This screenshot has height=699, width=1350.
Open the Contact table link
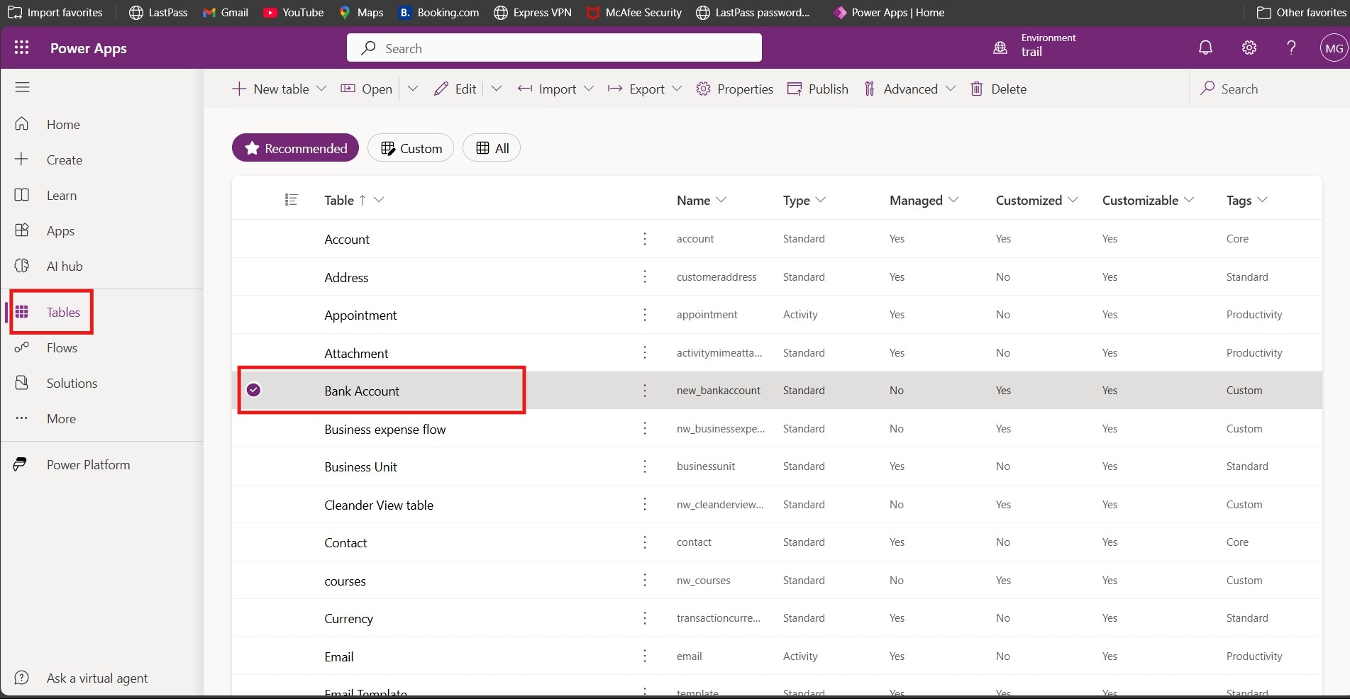click(345, 543)
